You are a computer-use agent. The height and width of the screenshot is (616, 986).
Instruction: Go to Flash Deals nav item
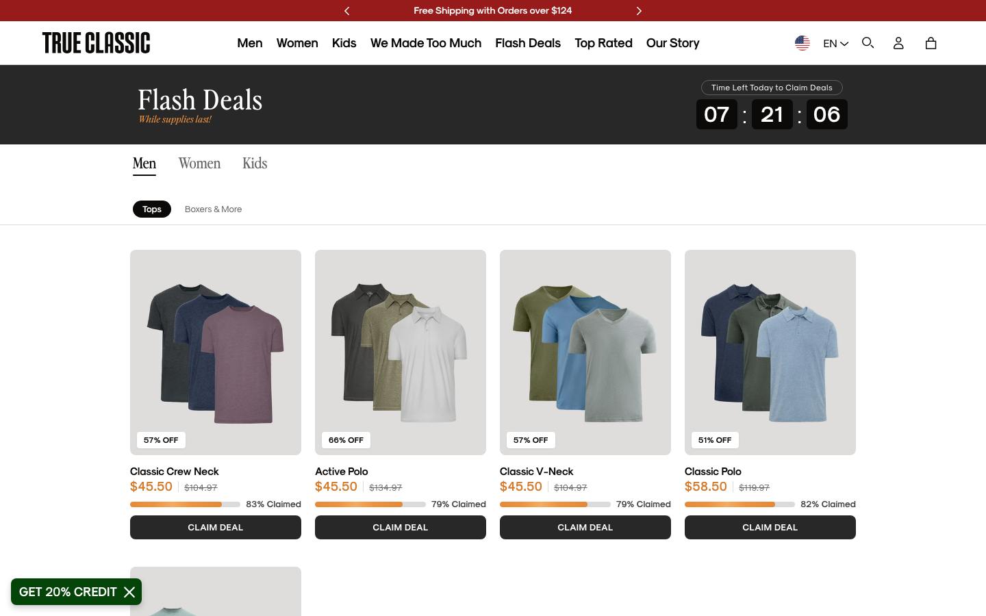[x=528, y=43]
